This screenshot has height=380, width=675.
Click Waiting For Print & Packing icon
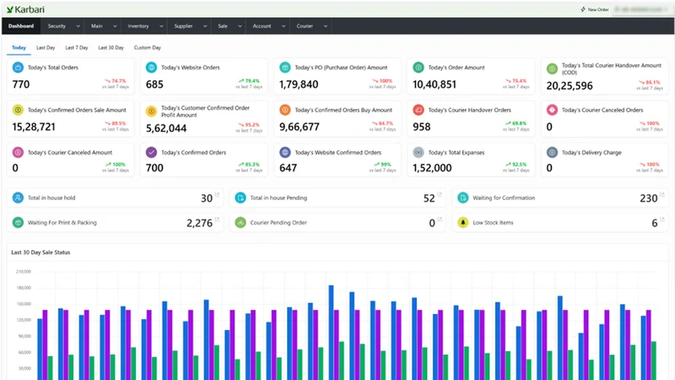(18, 222)
